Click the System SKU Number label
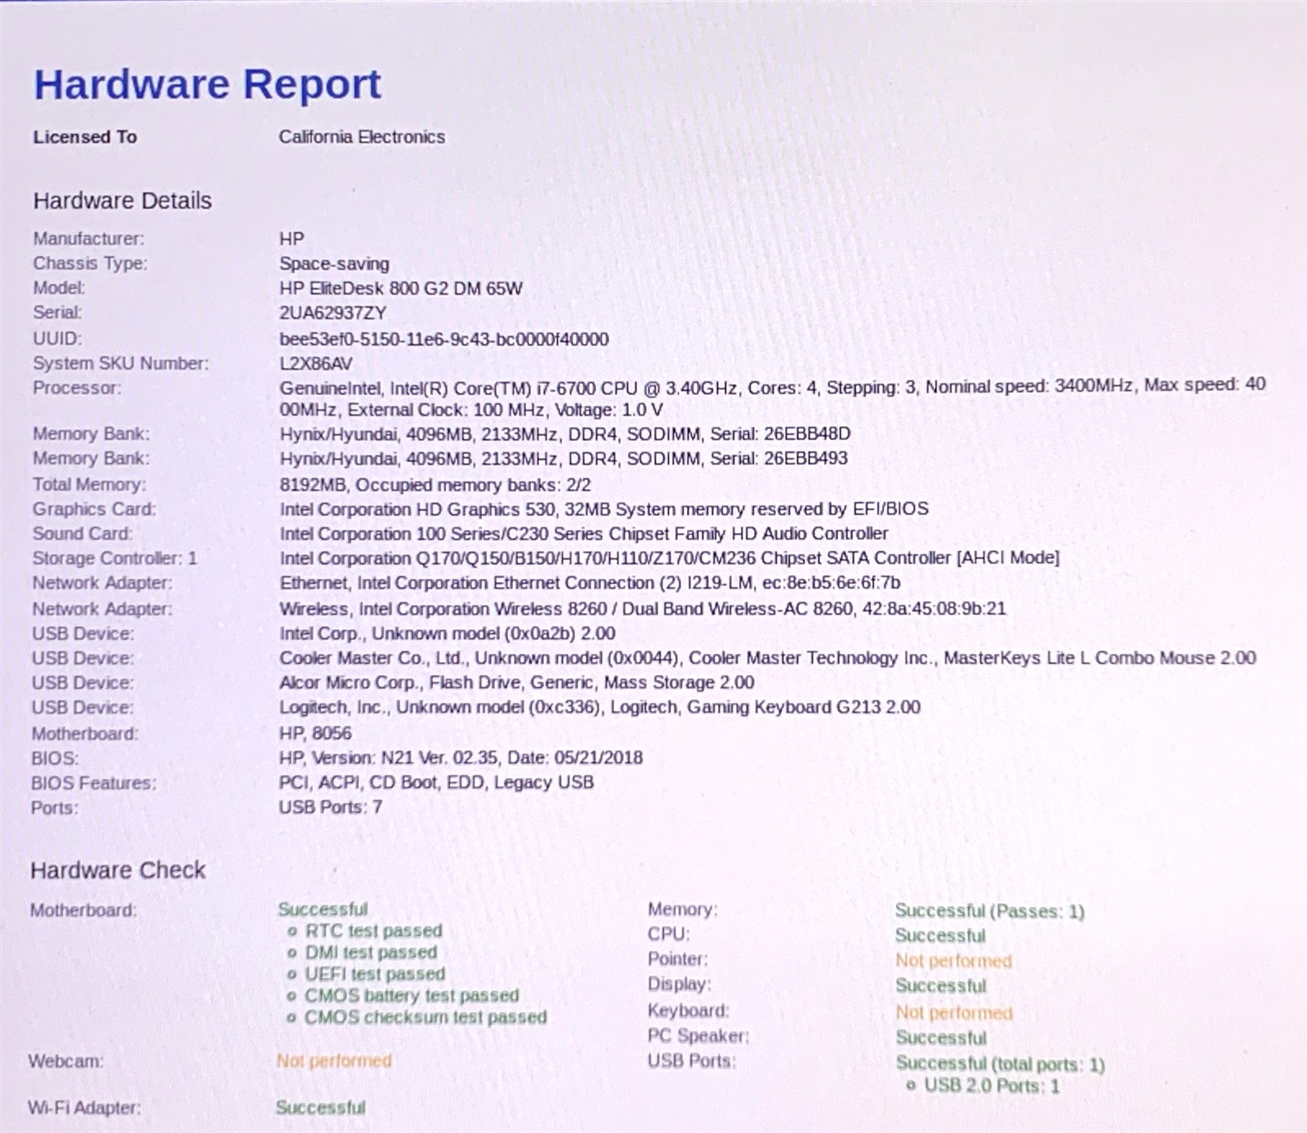 121,363
